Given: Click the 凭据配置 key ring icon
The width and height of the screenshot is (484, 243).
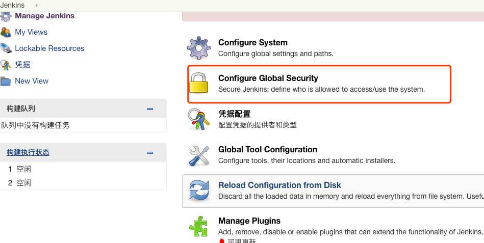Looking at the screenshot, I should 199,119.
